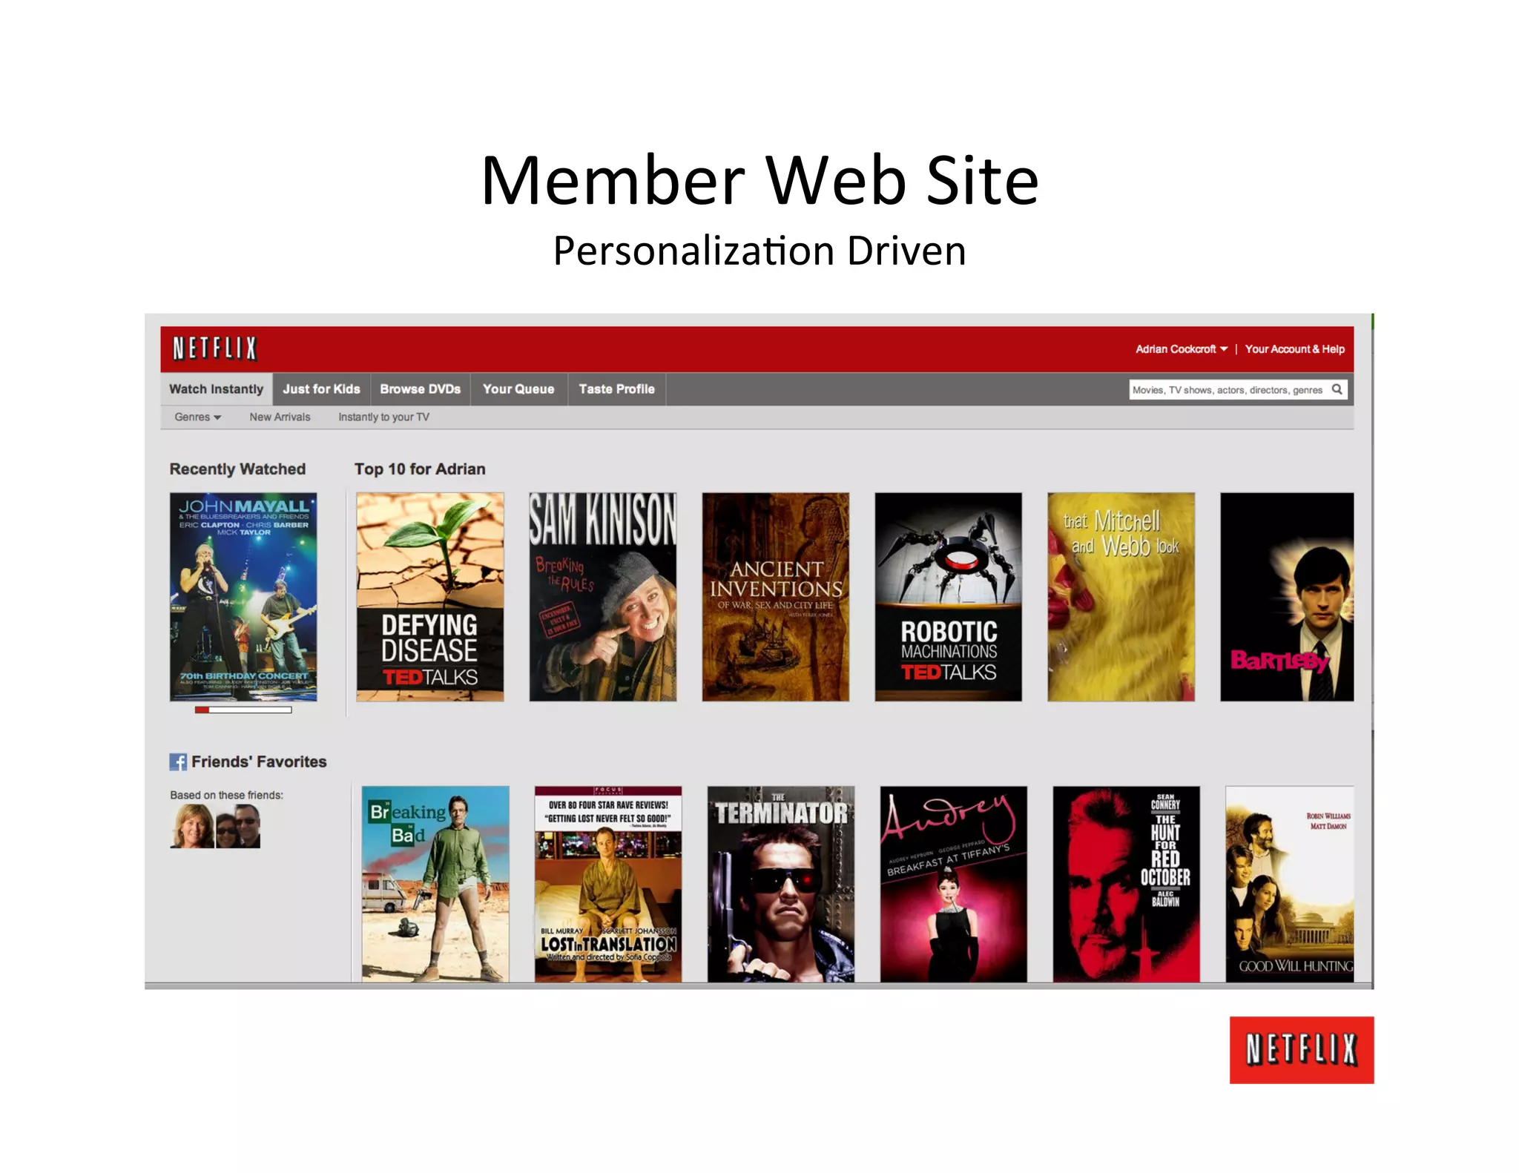This screenshot has height=1173, width=1519.
Task: Choose the Ancient Inventions poster
Action: point(776,597)
